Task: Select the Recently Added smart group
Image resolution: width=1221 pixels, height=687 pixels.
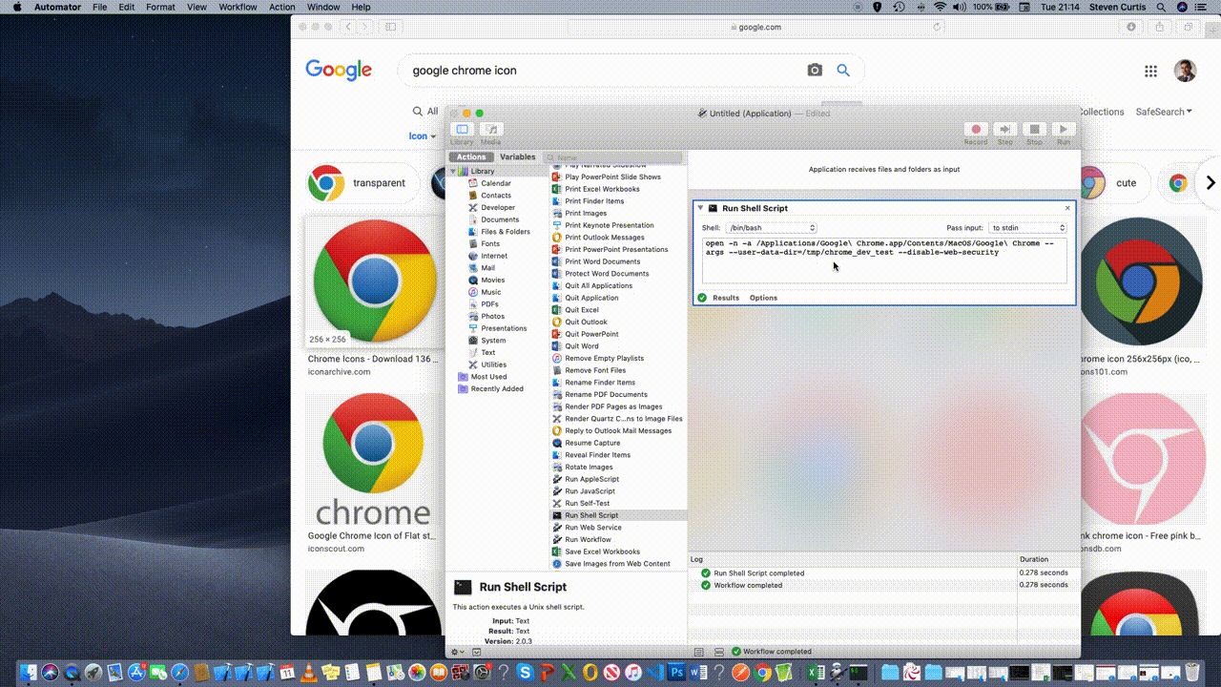Action: 496,388
